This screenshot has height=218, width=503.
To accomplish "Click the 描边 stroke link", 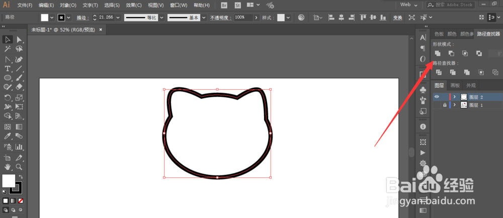I will click(x=83, y=18).
